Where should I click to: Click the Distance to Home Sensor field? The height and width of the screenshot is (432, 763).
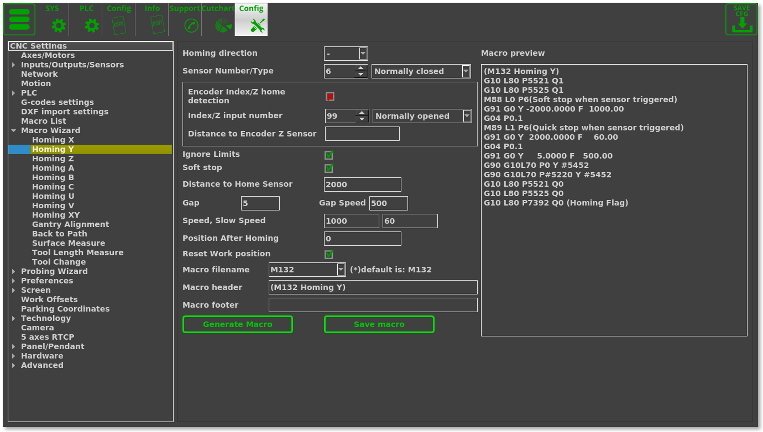click(x=362, y=185)
